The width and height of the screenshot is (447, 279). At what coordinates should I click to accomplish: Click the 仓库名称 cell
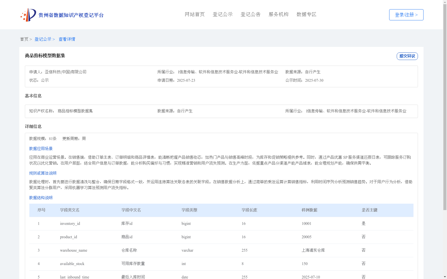click(129, 250)
